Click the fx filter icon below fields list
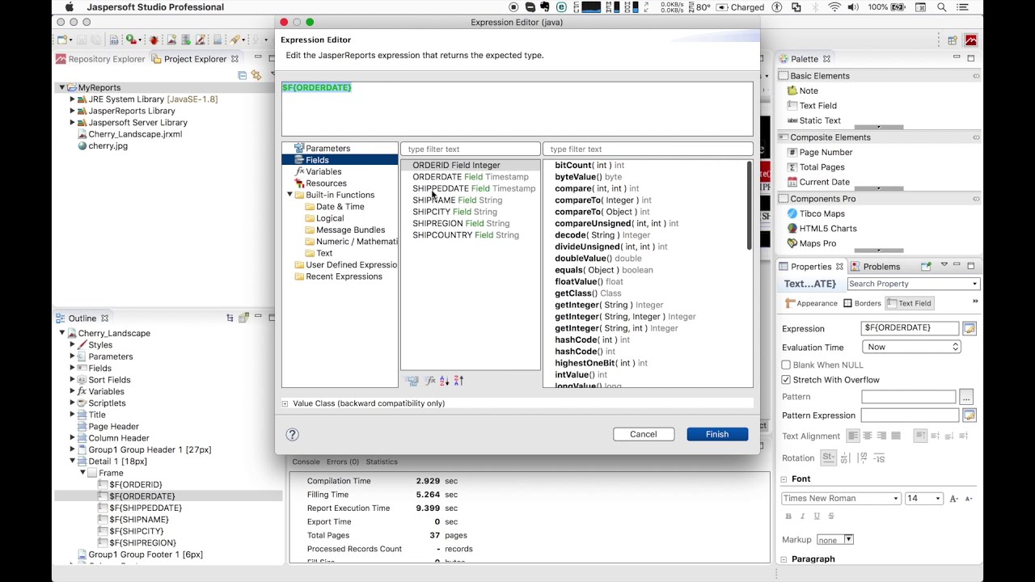The image size is (1035, 582). click(x=430, y=381)
